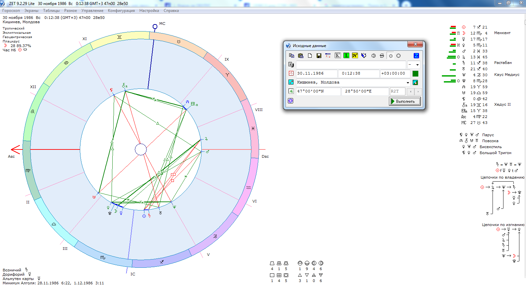Save data with the floppy disk icon
The height and width of the screenshot is (285, 526).
point(319,56)
